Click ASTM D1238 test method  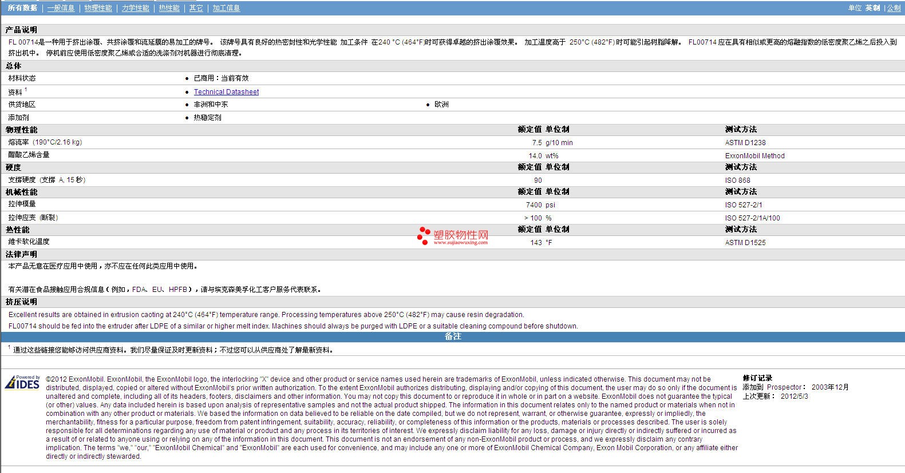click(x=745, y=143)
